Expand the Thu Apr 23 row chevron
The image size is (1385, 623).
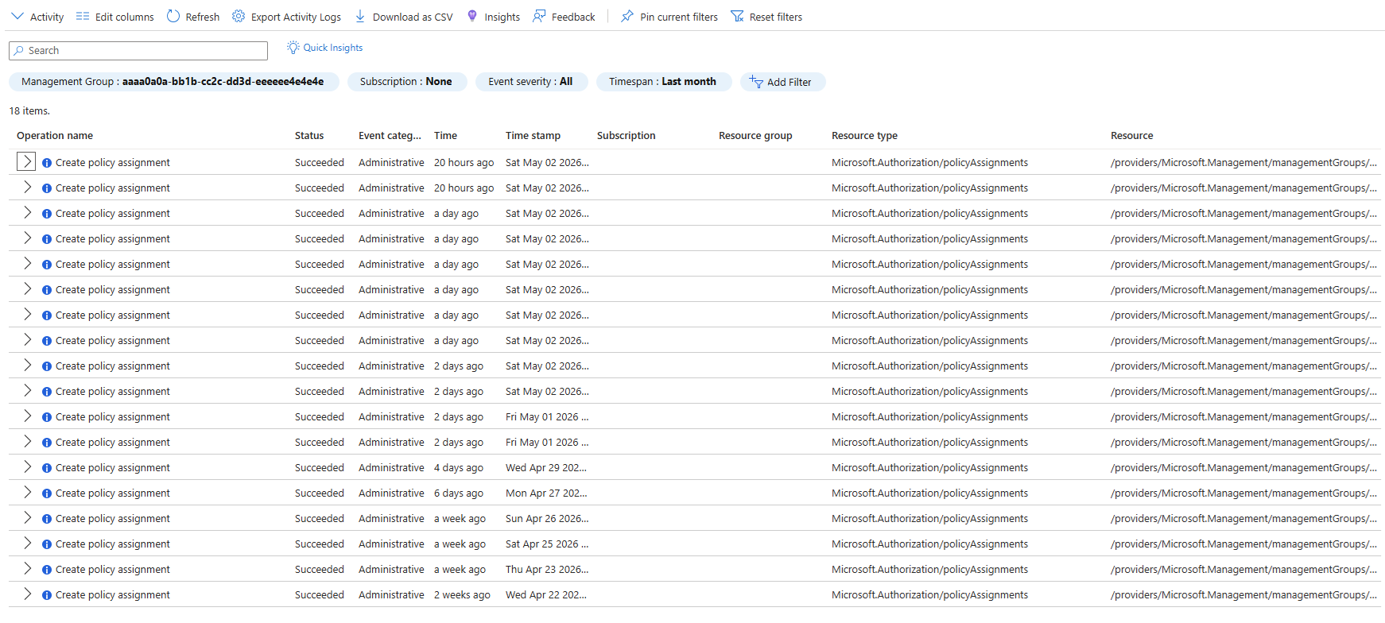coord(27,568)
